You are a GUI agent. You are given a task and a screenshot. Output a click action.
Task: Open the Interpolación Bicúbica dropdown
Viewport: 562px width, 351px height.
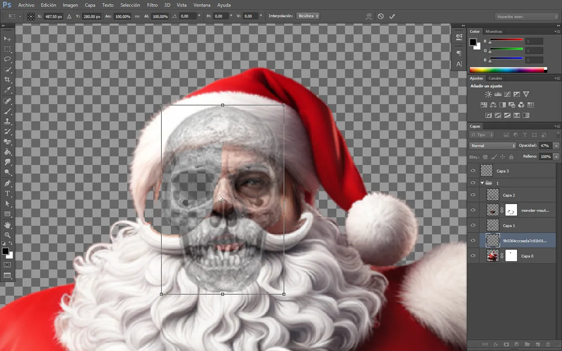(308, 16)
